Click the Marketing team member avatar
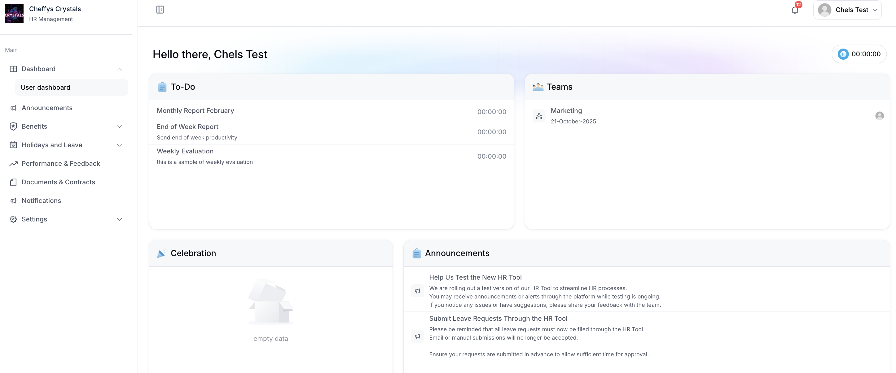 pyautogui.click(x=879, y=116)
